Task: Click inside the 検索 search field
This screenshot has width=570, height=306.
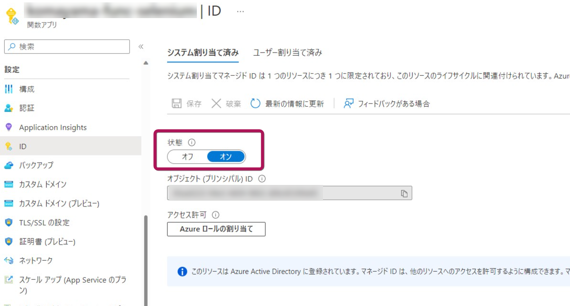Action: pos(67,46)
